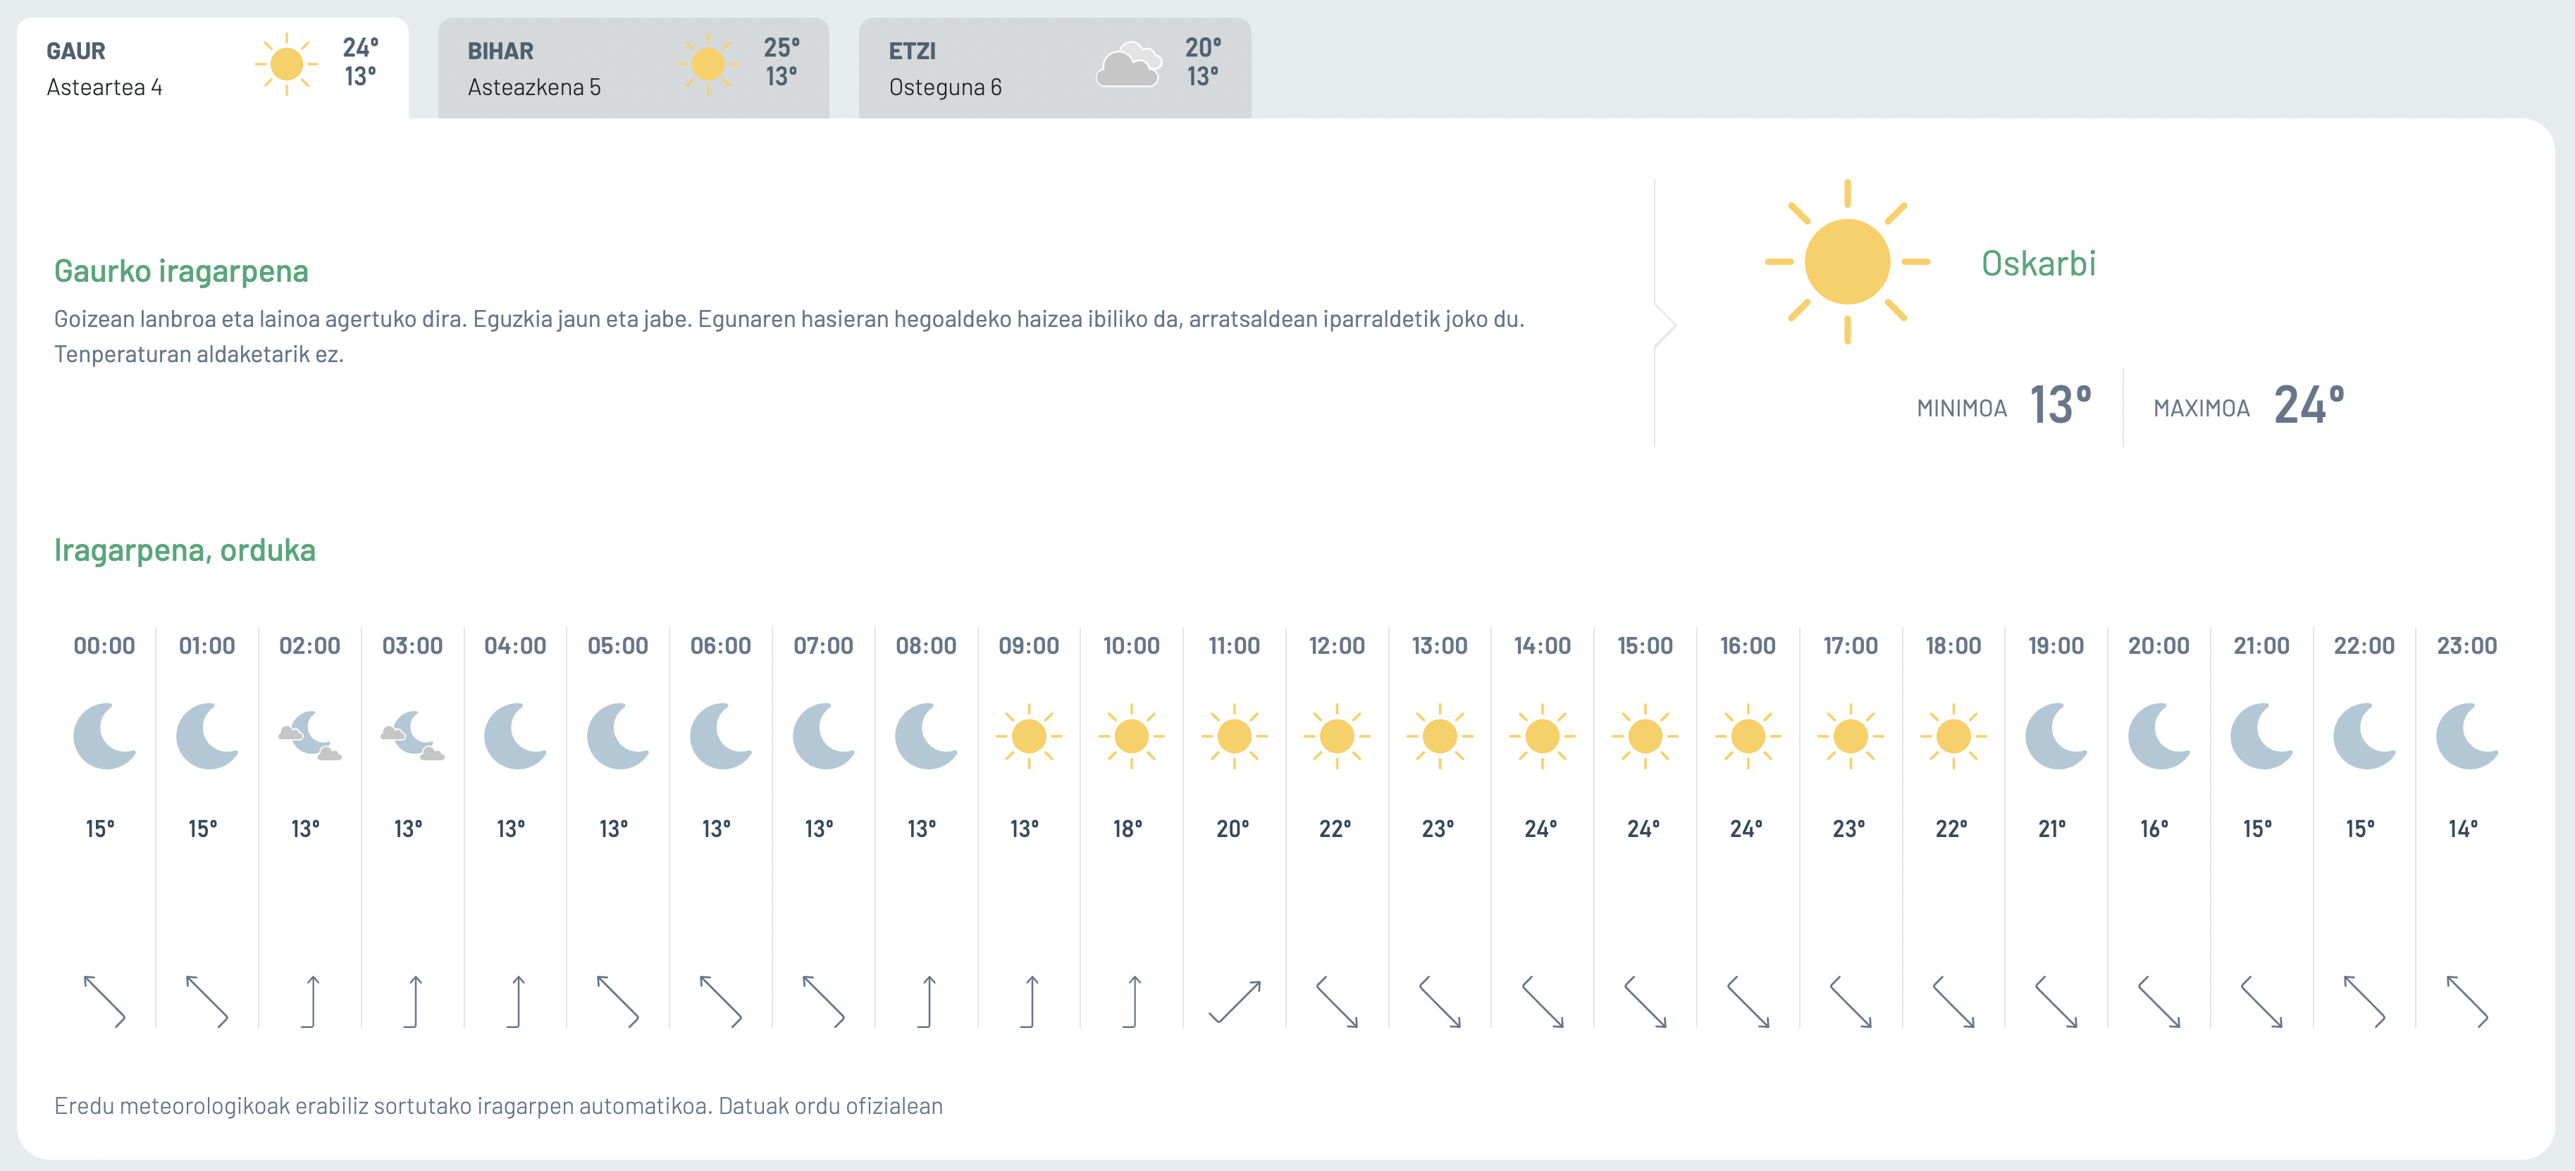2575x1171 pixels.
Task: Click the cloudy moon icon under 03:00
Action: pos(413,736)
